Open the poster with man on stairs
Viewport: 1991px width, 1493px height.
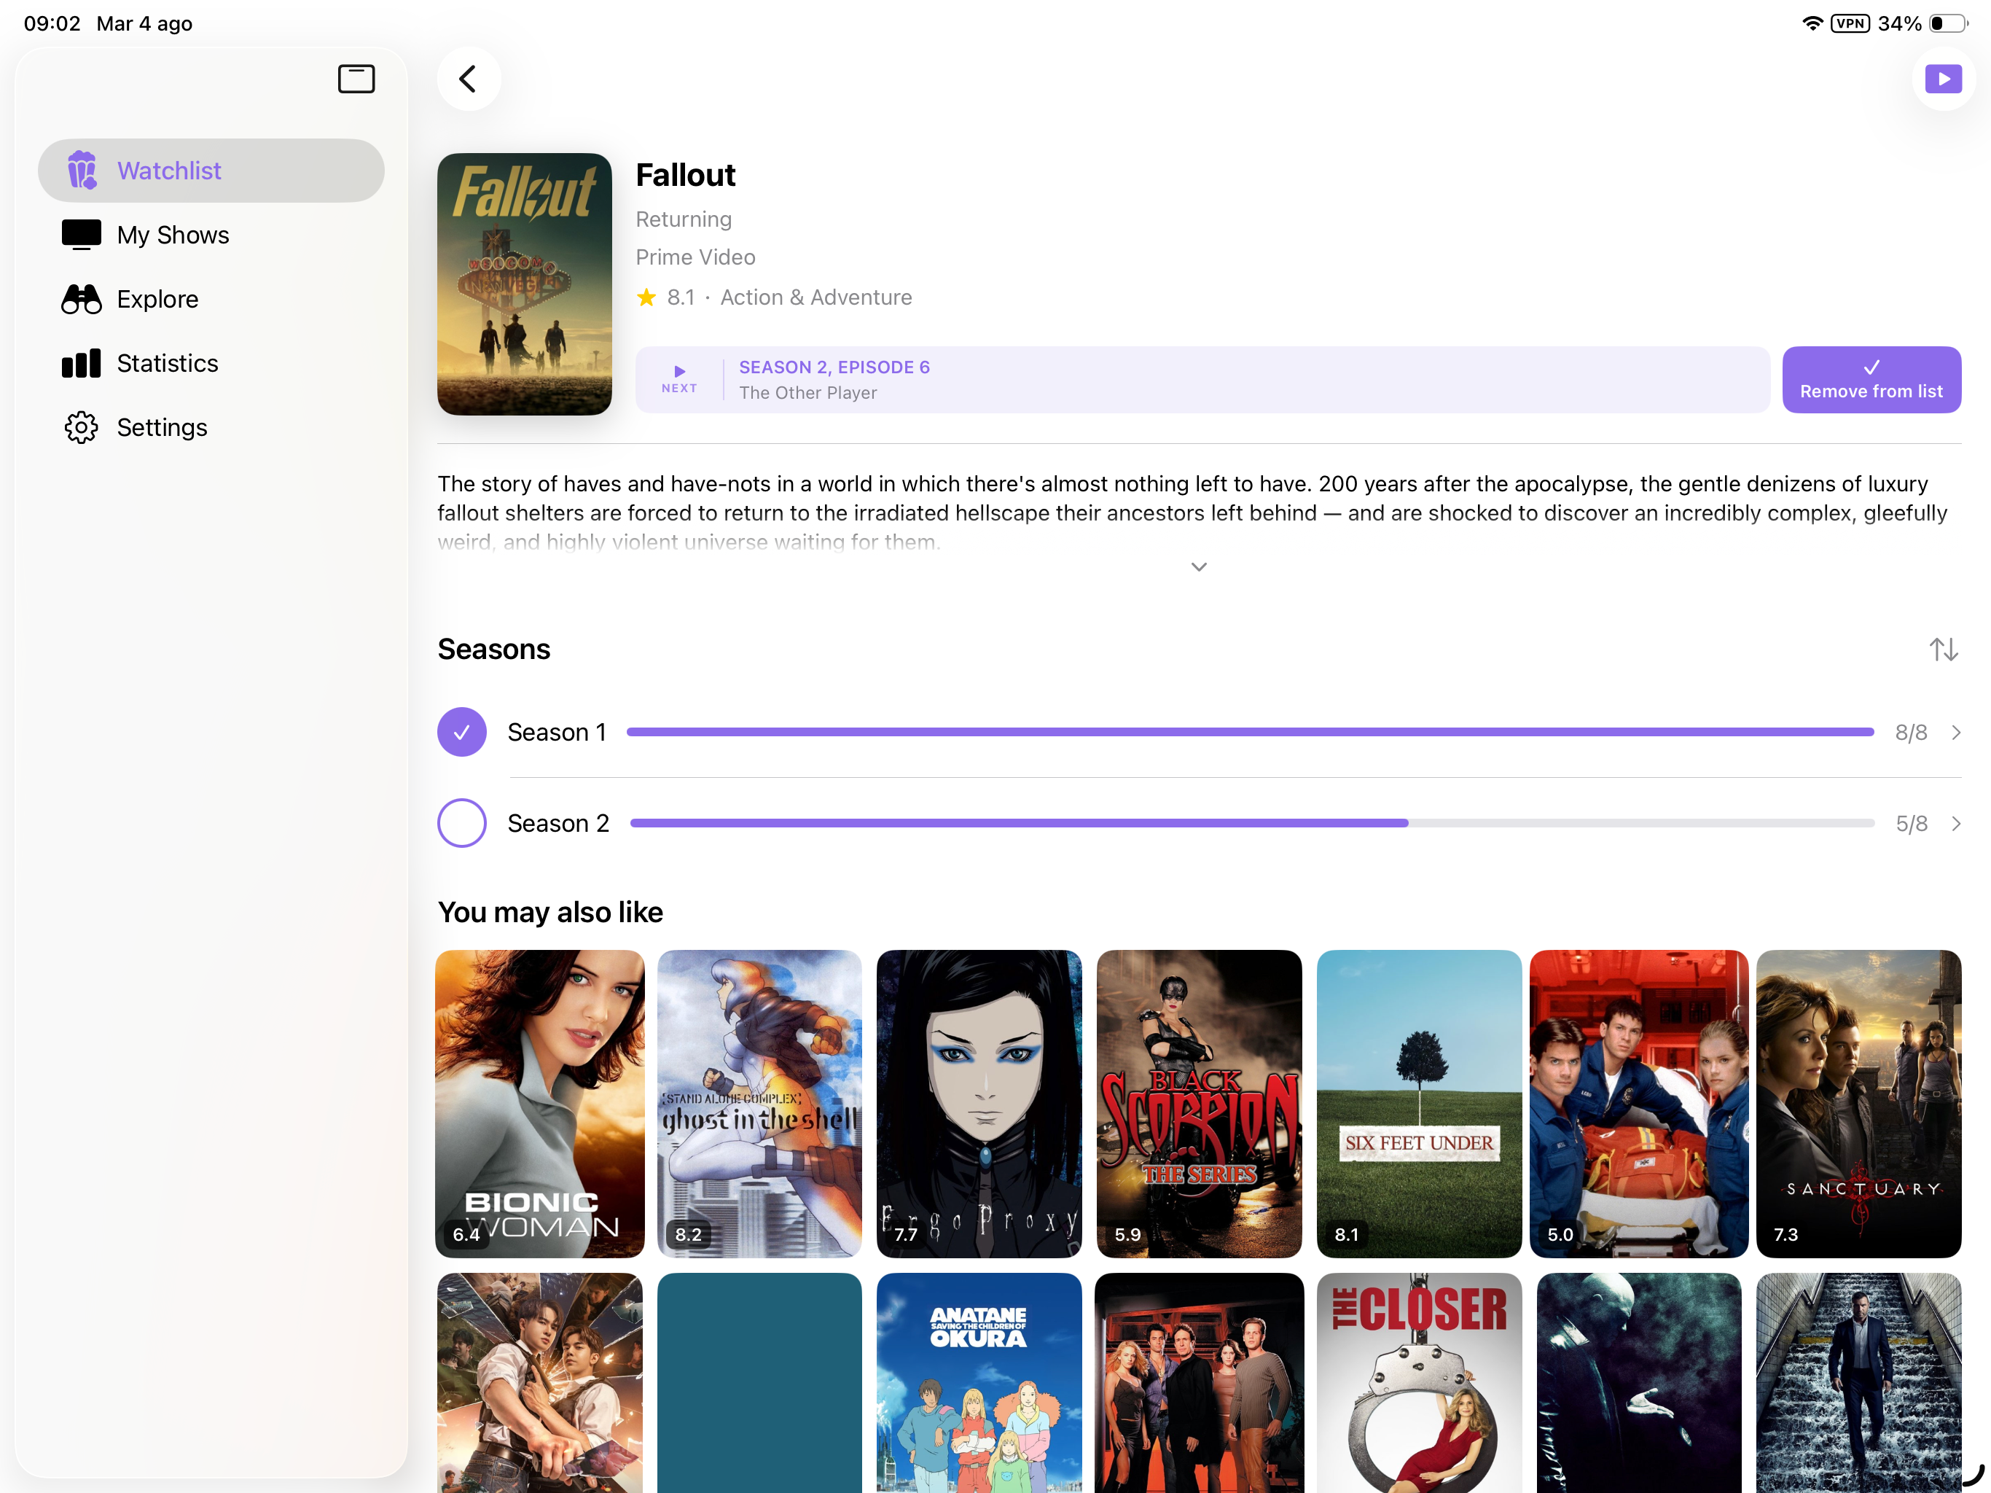[1858, 1382]
